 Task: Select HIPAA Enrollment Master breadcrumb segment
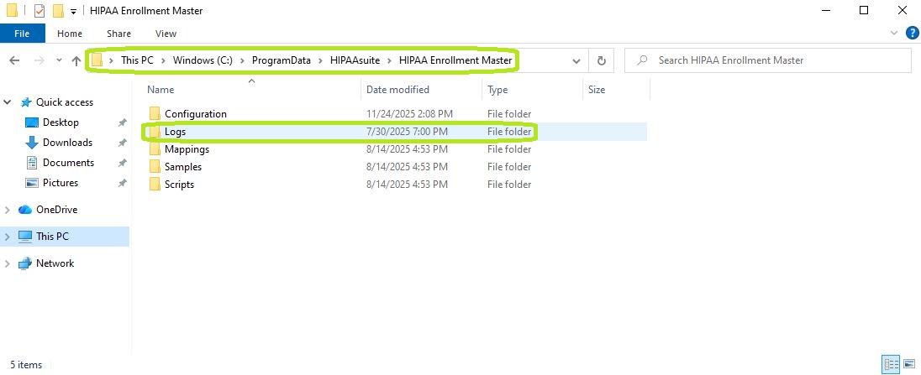455,60
